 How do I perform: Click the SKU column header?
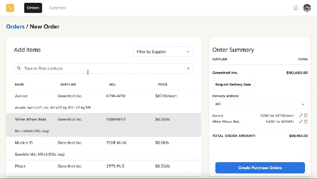[x=112, y=84]
